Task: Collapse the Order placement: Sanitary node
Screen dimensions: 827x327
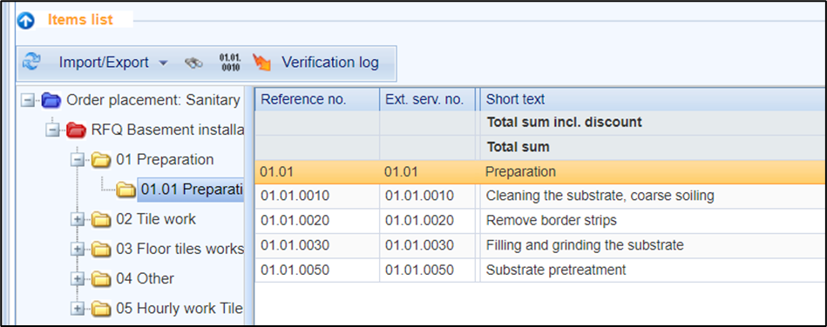Action: (28, 99)
